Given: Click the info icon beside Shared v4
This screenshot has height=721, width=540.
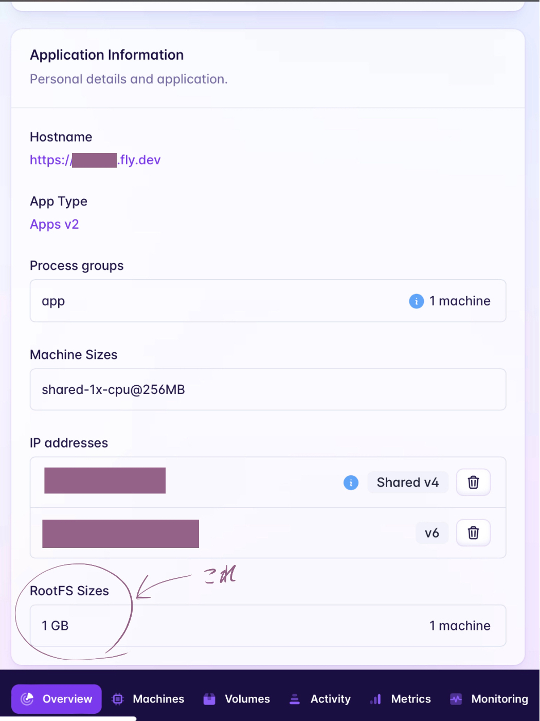Looking at the screenshot, I should tap(351, 483).
